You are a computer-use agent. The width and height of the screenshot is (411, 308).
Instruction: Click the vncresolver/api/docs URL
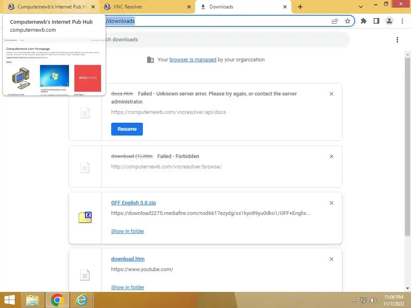[169, 112]
